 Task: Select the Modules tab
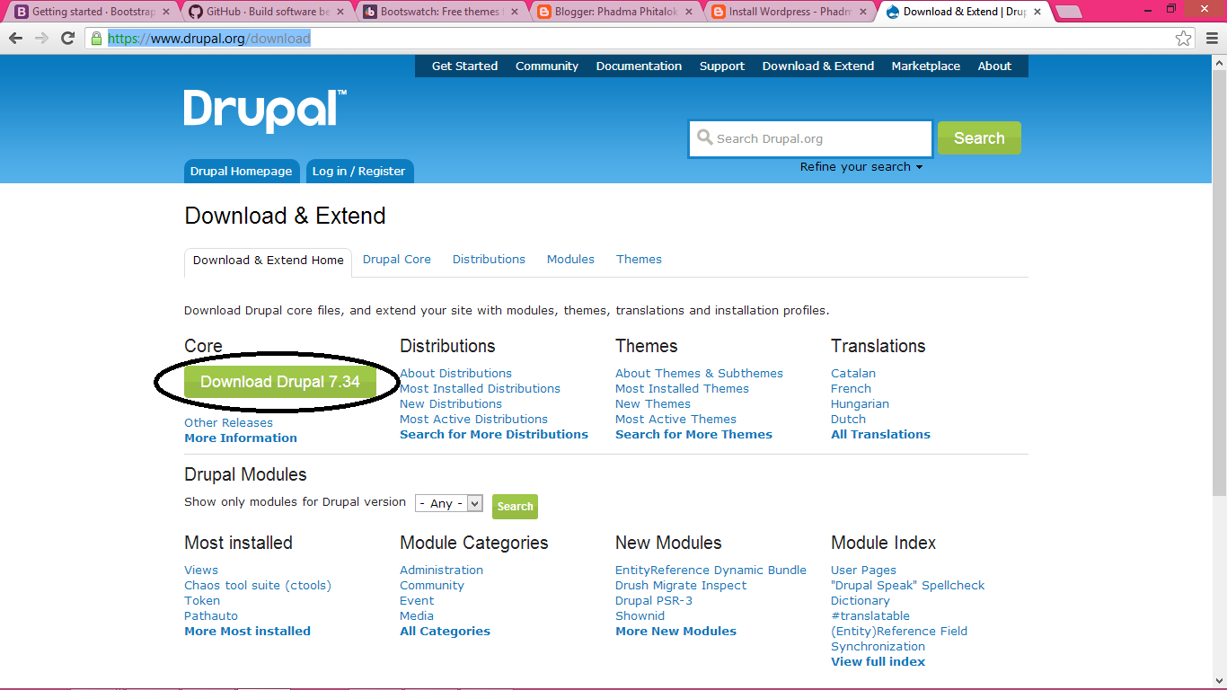(570, 259)
